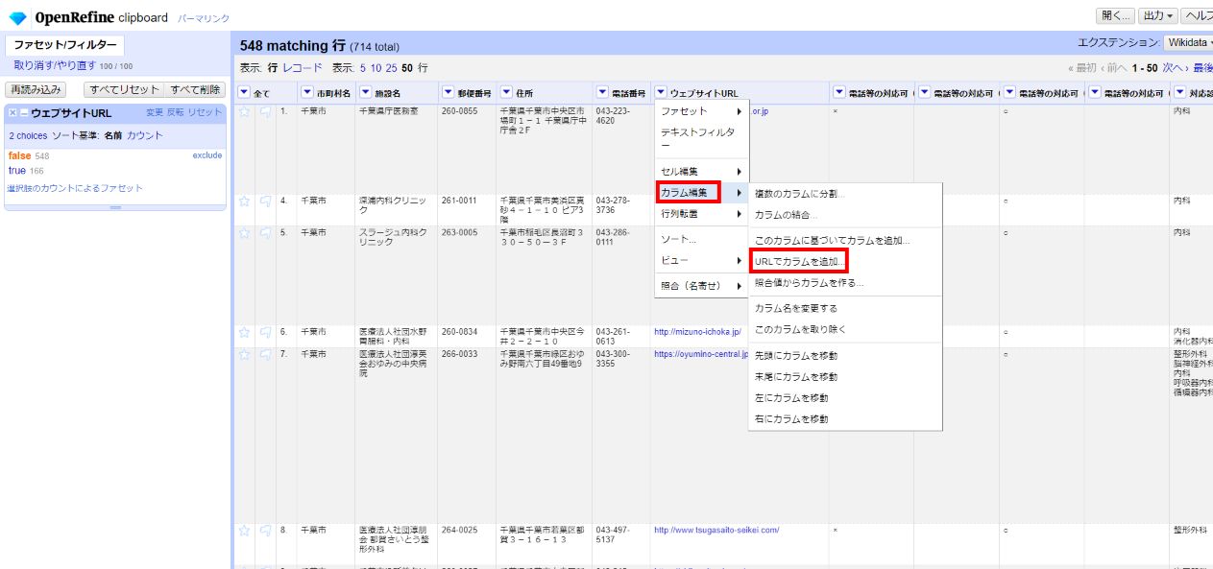Expand the セル編集 submenu
Image resolution: width=1213 pixels, height=569 pixels.
[701, 171]
